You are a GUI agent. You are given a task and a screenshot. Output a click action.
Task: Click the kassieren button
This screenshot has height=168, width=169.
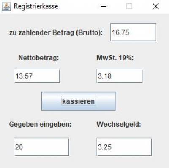pyautogui.click(x=79, y=101)
